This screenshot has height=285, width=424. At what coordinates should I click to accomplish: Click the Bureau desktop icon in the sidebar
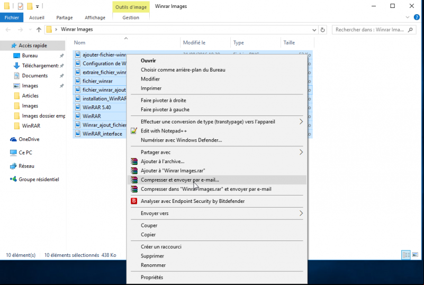point(16,56)
